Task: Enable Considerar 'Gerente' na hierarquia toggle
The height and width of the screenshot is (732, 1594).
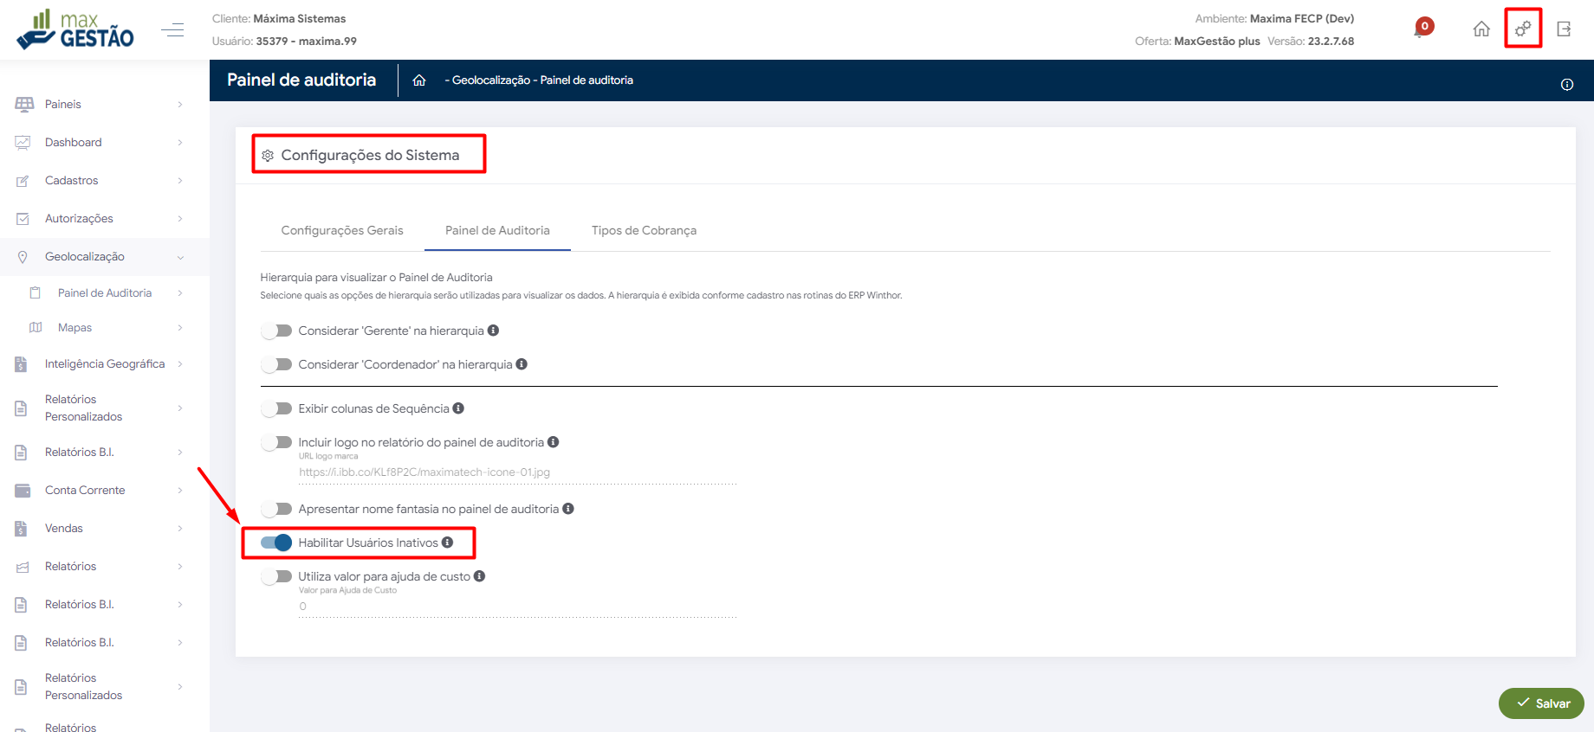Action: 276,331
